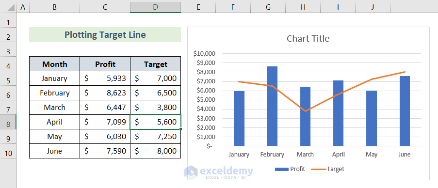Select column A header

click(x=23, y=7)
